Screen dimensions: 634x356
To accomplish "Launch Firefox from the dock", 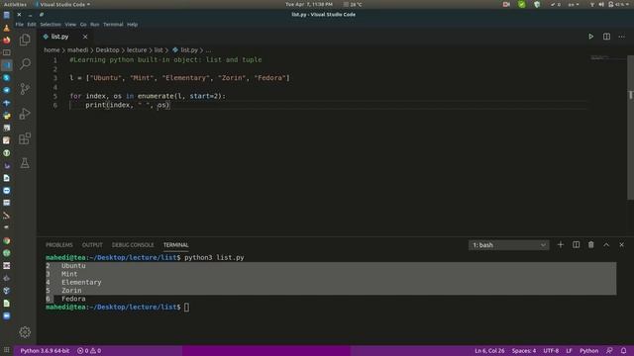I will coord(7,40).
